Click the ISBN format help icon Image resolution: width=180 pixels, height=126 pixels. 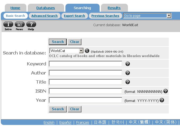166,91
